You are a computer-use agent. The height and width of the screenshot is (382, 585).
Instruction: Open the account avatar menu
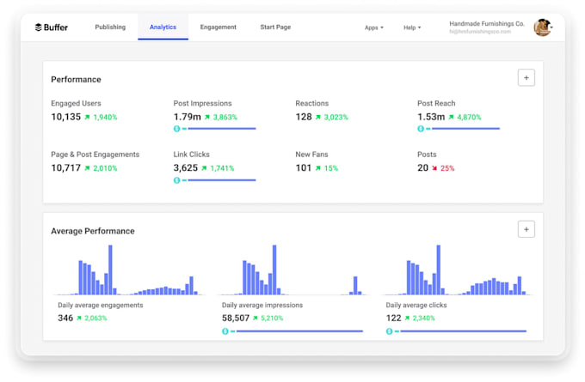[543, 27]
